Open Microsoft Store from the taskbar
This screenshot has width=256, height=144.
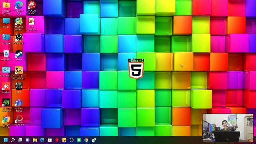click(50, 140)
